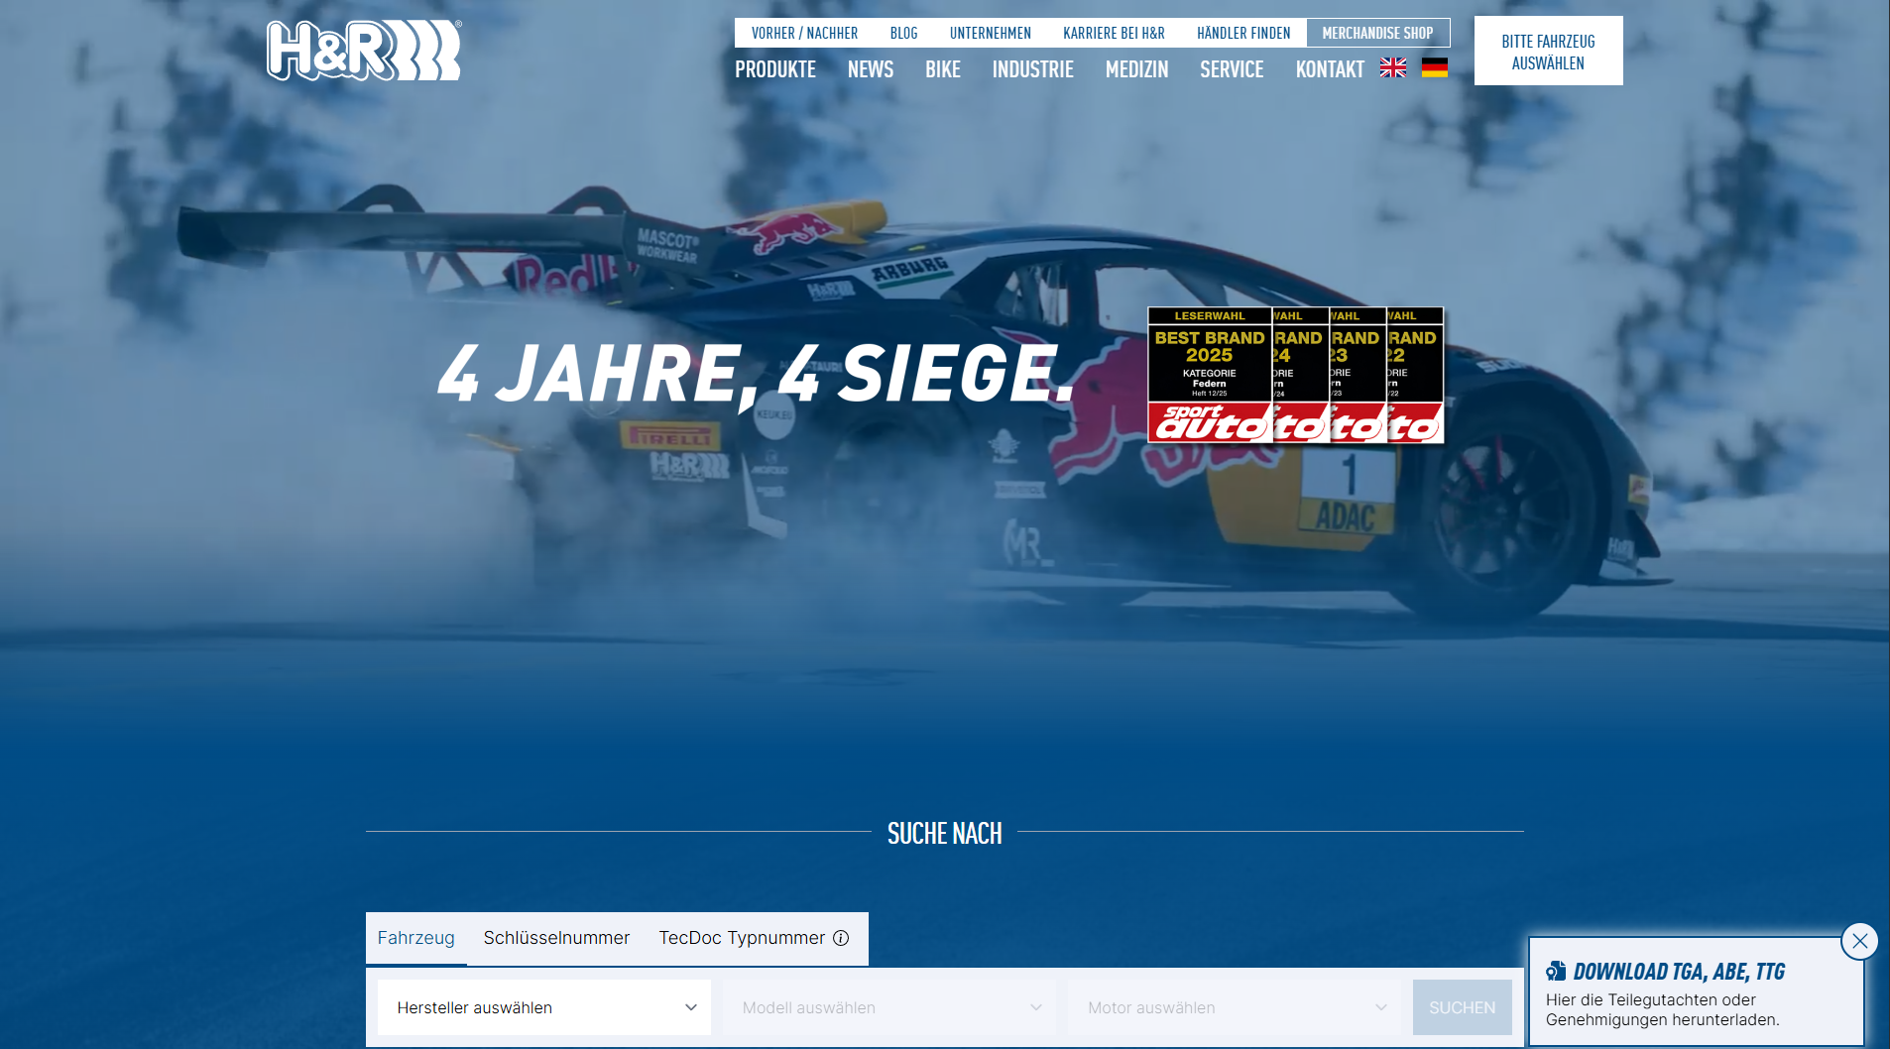The width and height of the screenshot is (1890, 1049).
Task: Visit the MERCHANDISE SHOP
Action: click(1378, 33)
